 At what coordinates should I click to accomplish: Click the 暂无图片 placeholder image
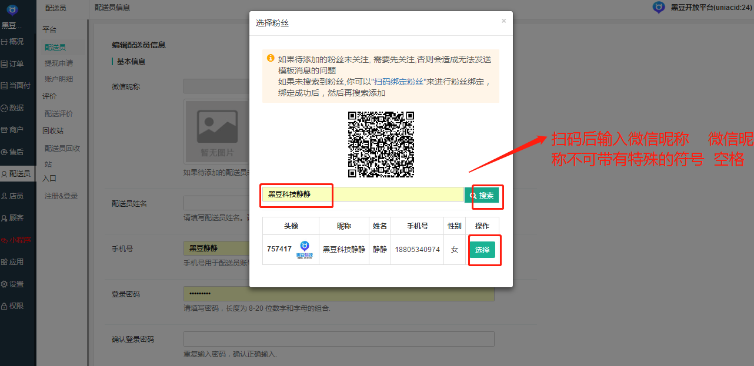click(x=218, y=131)
